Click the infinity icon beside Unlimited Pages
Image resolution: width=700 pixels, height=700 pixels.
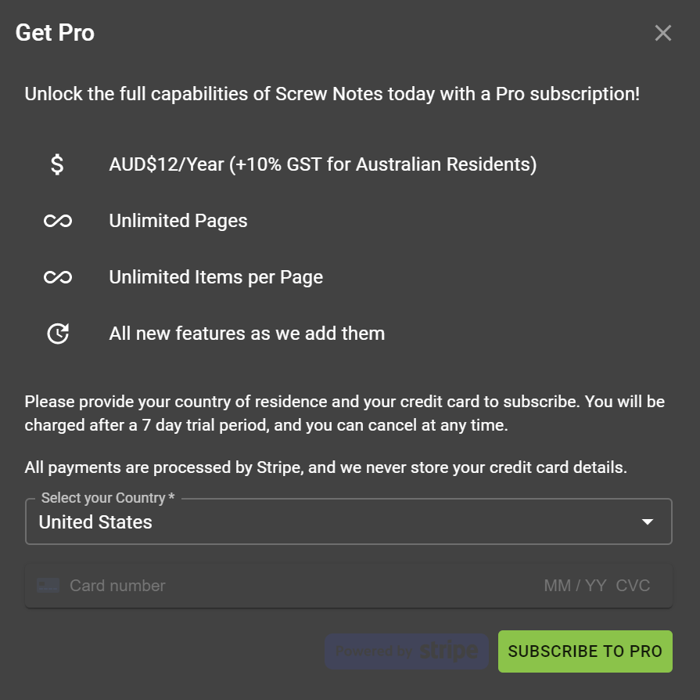pos(58,221)
